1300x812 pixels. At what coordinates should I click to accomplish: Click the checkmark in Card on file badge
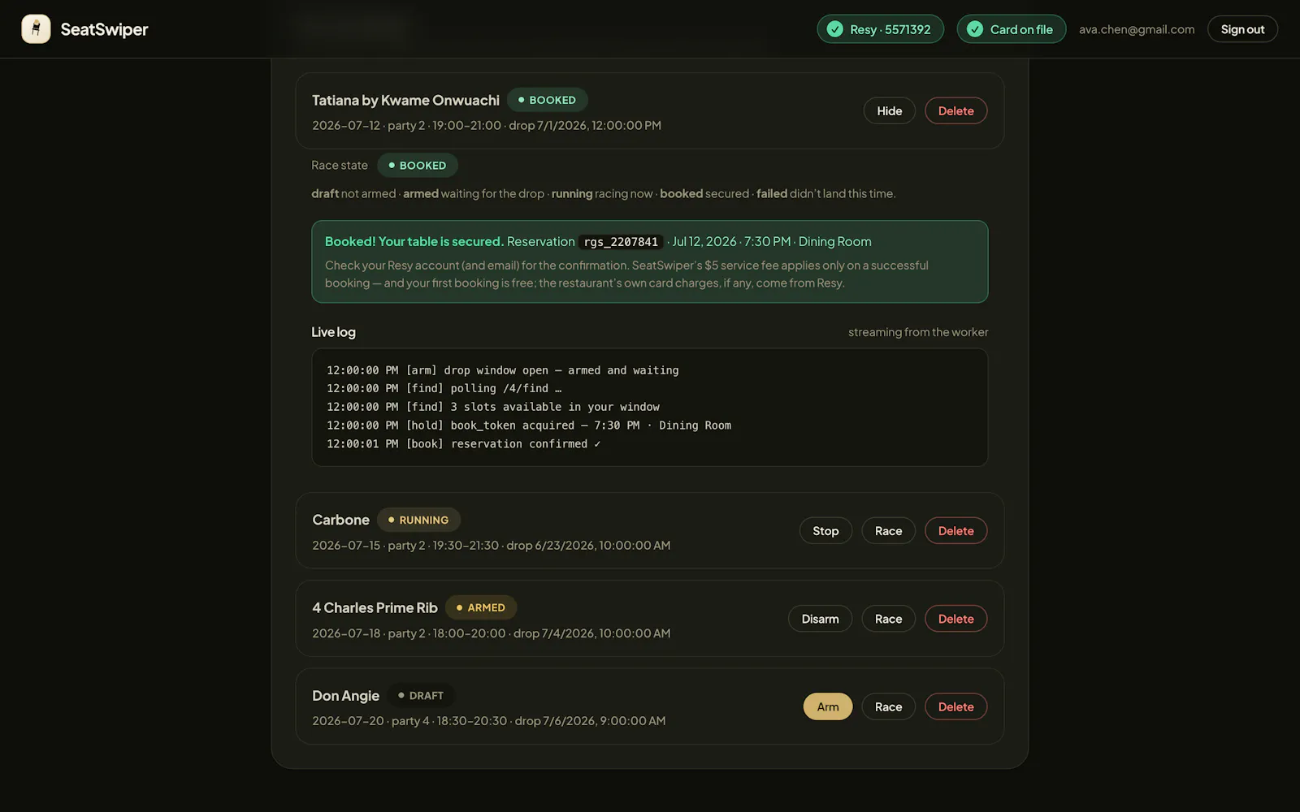[975, 29]
